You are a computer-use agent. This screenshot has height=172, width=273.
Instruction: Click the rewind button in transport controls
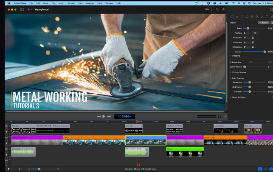[99, 116]
